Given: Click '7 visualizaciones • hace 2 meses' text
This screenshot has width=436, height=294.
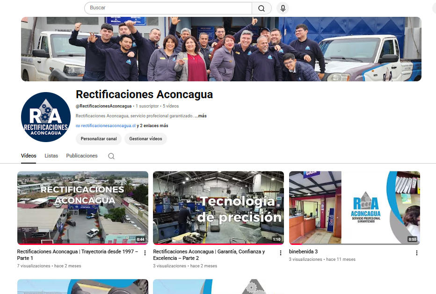Looking at the screenshot, I should [x=49, y=266].
